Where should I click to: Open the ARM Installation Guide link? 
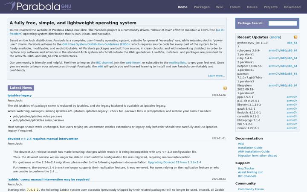pyautogui.click(x=254, y=151)
